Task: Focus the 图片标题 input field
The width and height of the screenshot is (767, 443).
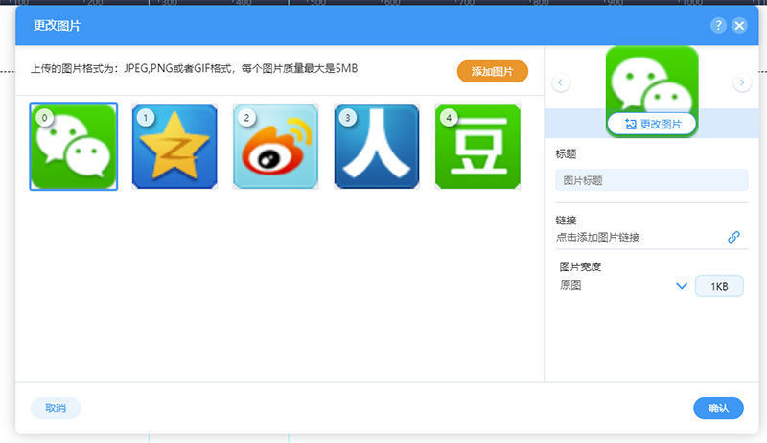Action: [652, 180]
